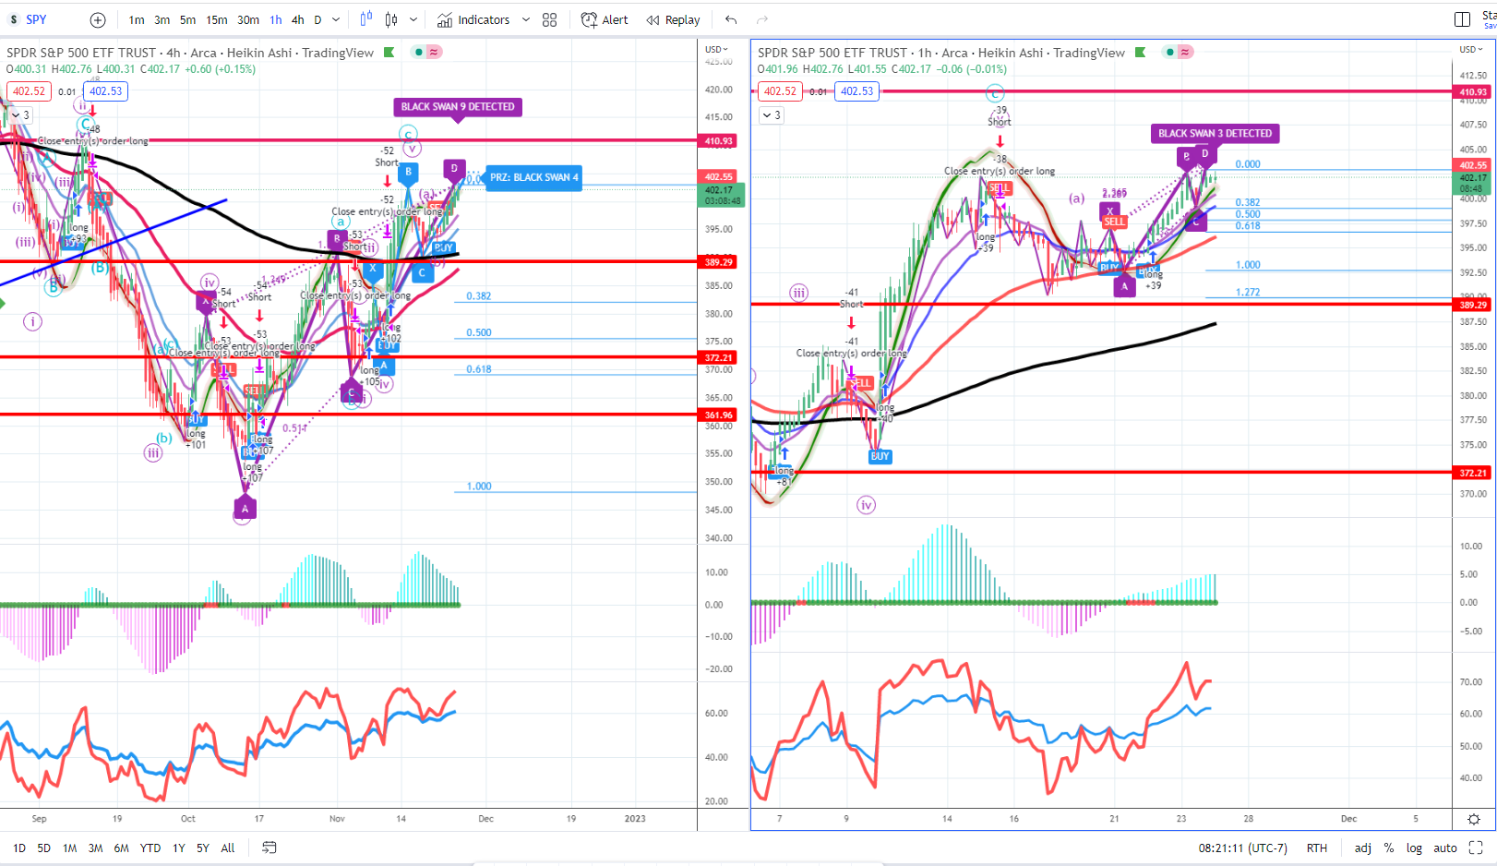1497x866 pixels.
Task: Select the YTD date range
Action: pos(150,848)
